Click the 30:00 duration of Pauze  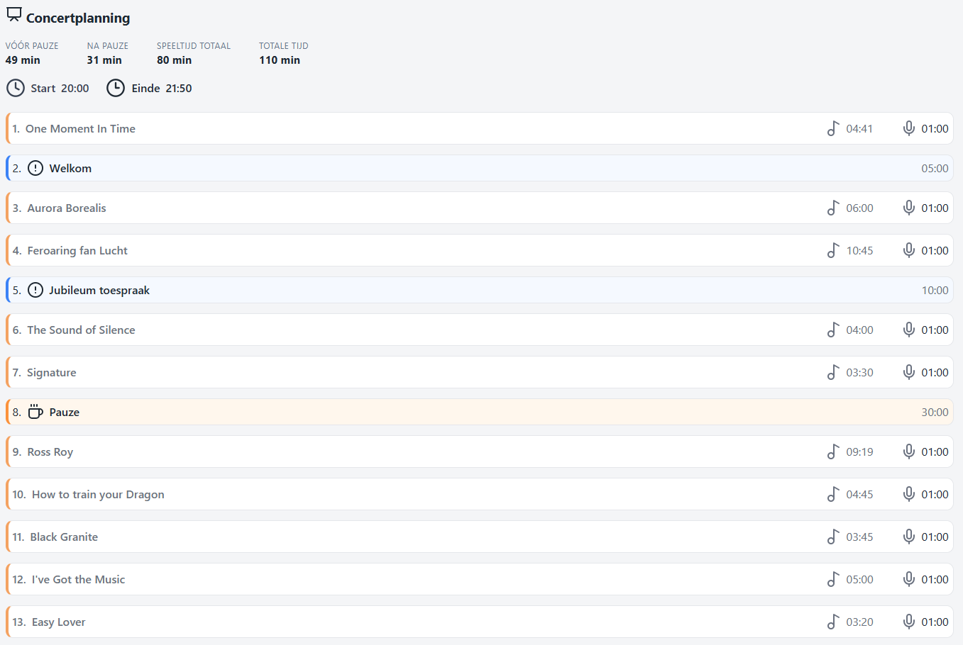pyautogui.click(x=935, y=412)
